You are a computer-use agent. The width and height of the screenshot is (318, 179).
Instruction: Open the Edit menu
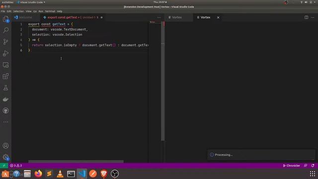coord(9,11)
